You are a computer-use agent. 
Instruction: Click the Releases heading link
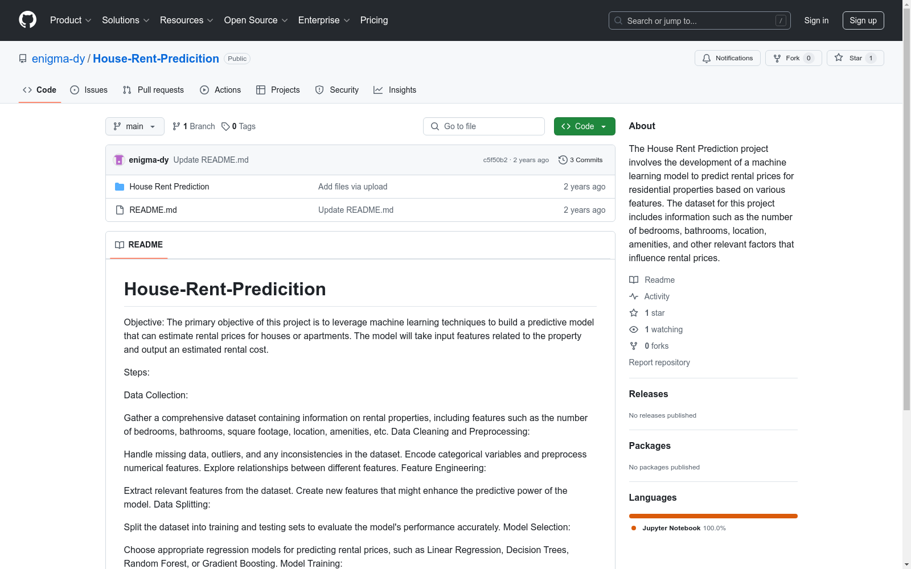click(649, 394)
